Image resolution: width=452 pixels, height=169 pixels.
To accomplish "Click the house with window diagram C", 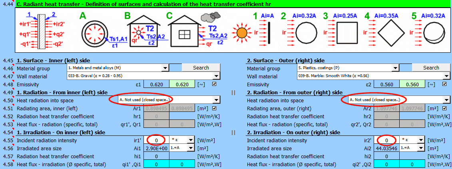I will coord(184,33).
